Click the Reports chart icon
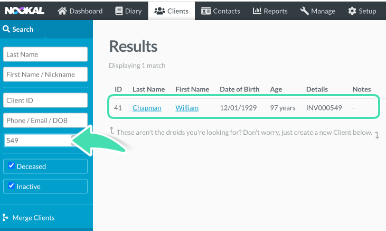This screenshot has height=231, width=386. [x=257, y=11]
